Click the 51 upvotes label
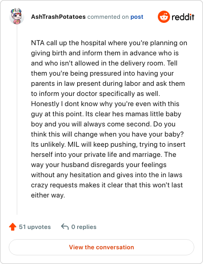The width and height of the screenshot is (203, 264). [35, 227]
